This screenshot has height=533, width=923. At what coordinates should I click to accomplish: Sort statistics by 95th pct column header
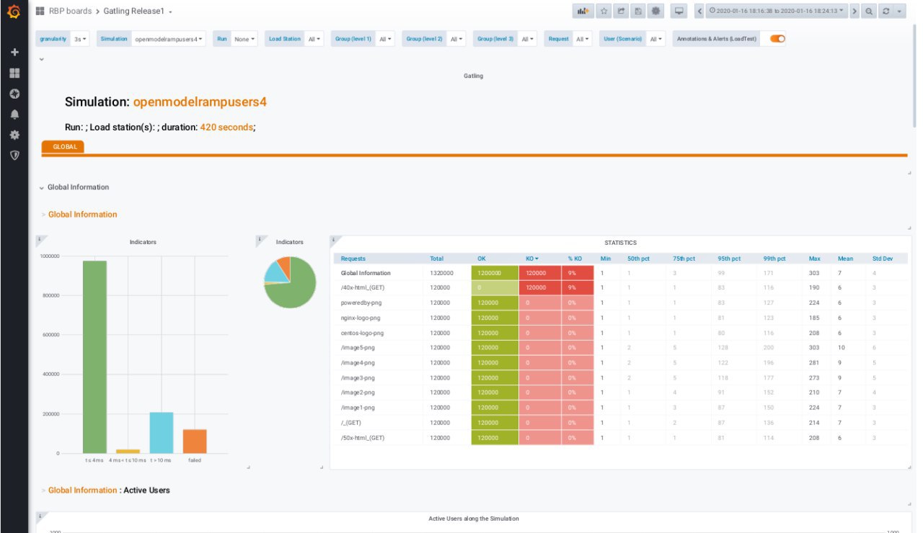point(729,258)
